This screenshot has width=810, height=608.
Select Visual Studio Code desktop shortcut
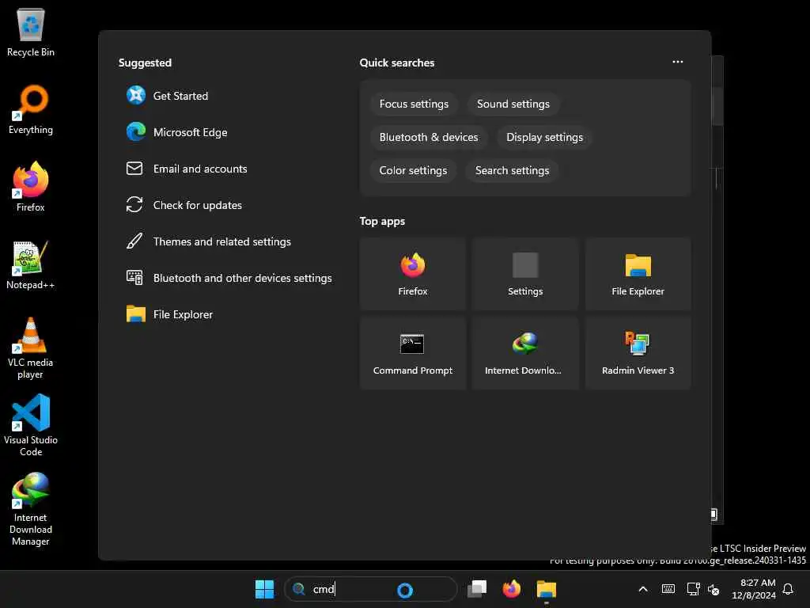pos(31,425)
